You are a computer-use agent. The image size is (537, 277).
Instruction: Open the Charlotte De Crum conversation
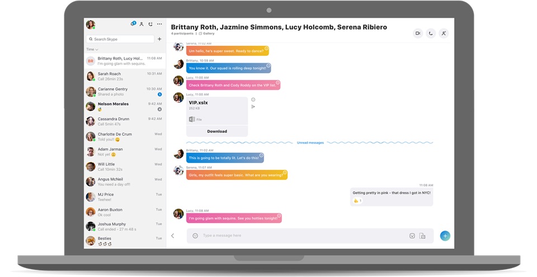click(125, 136)
